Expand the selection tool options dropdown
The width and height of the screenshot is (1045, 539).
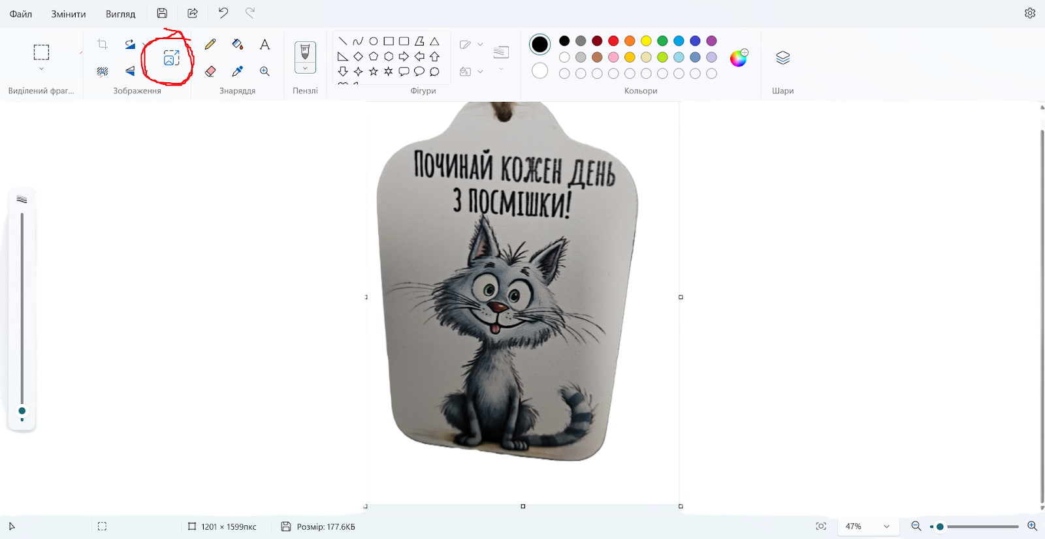coord(41,69)
